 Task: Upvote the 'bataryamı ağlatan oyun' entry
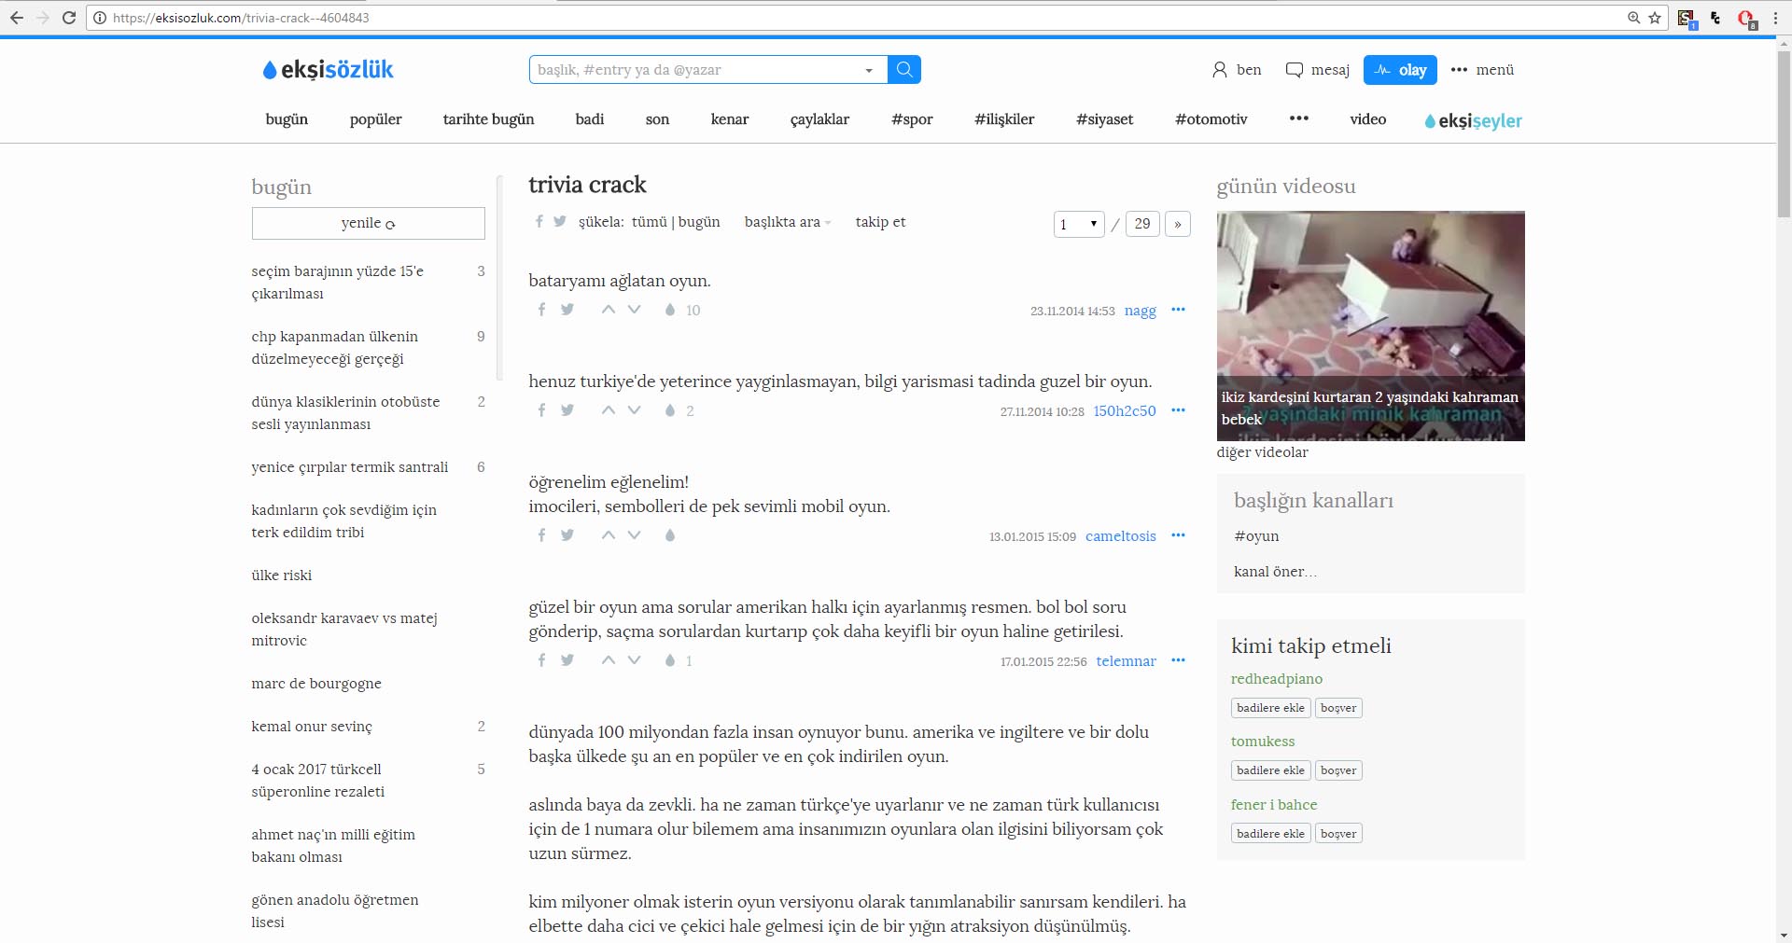609,310
